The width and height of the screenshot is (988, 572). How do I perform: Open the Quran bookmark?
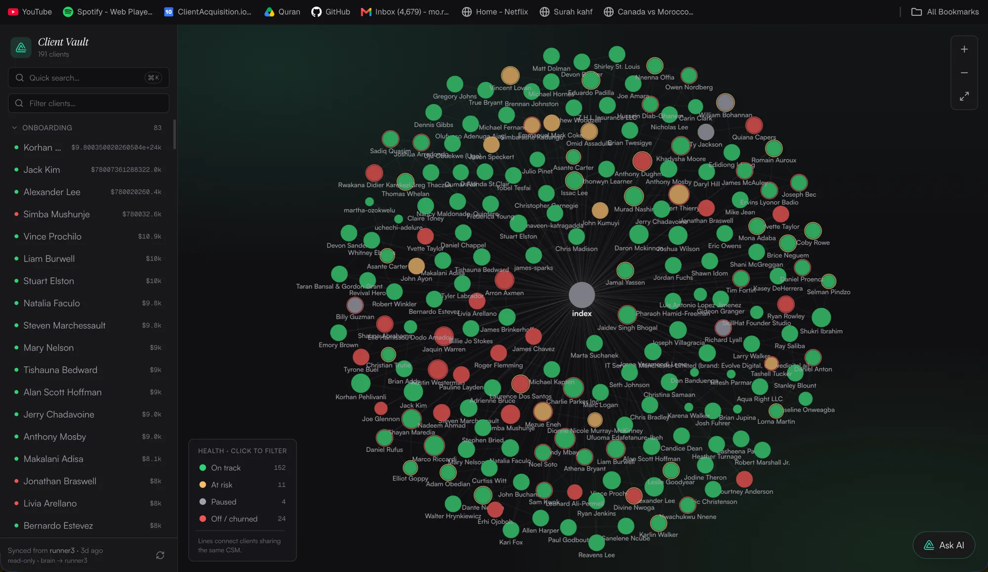coord(282,12)
